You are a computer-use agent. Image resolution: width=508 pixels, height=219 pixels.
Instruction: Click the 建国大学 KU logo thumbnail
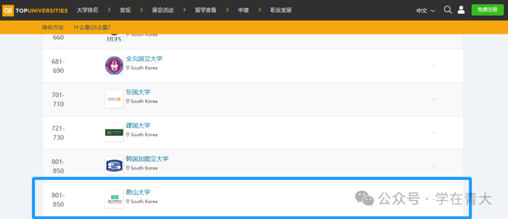pyautogui.click(x=114, y=132)
